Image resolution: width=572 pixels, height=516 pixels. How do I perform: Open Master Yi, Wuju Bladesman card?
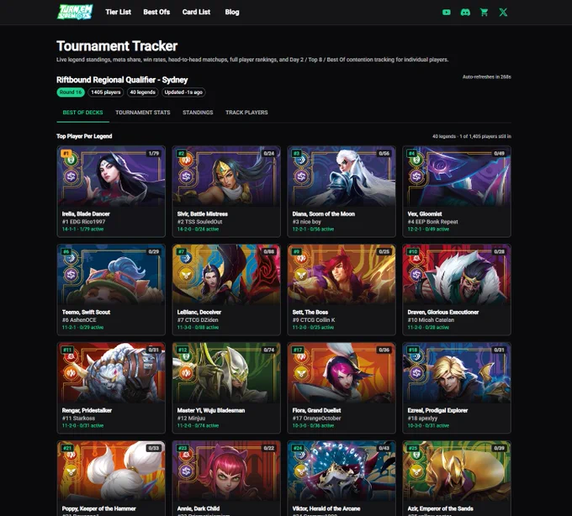pos(226,387)
